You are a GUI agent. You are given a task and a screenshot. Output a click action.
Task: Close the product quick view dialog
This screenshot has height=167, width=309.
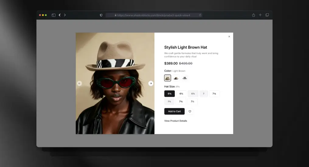pyautogui.click(x=229, y=36)
